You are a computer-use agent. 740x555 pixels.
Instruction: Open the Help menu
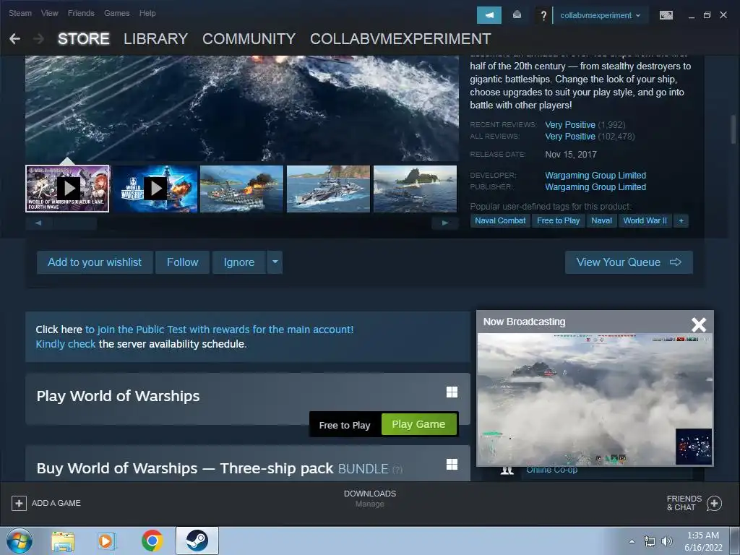(x=147, y=13)
